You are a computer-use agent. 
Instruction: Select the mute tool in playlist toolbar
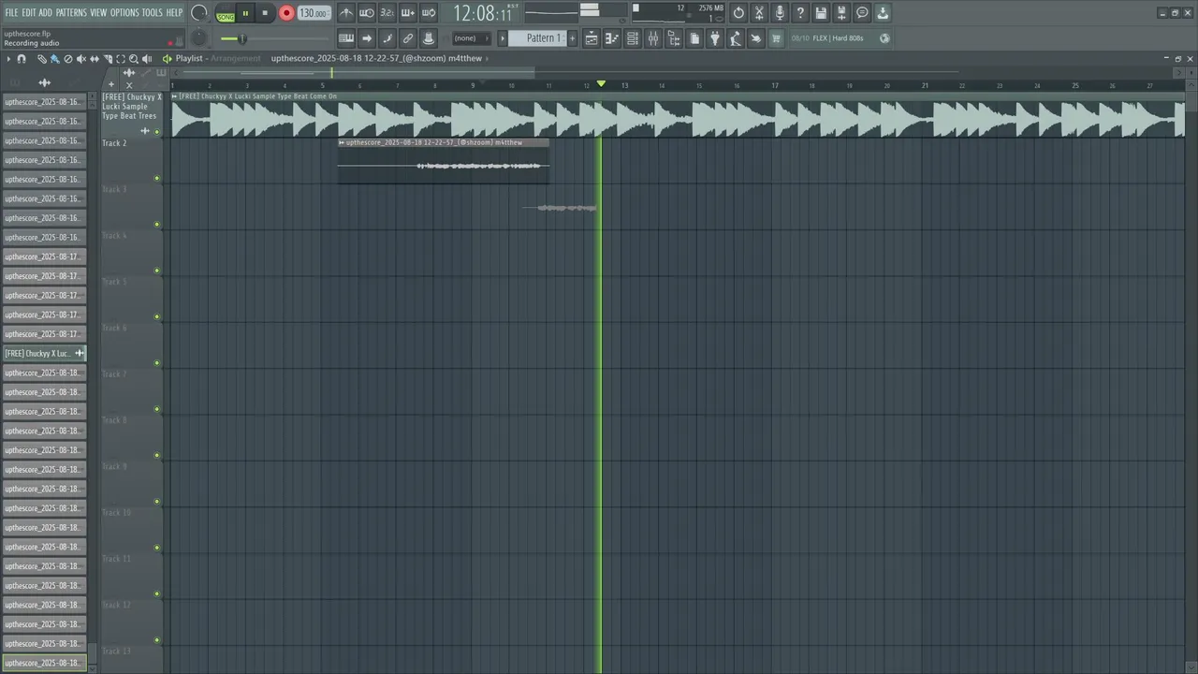pos(80,59)
